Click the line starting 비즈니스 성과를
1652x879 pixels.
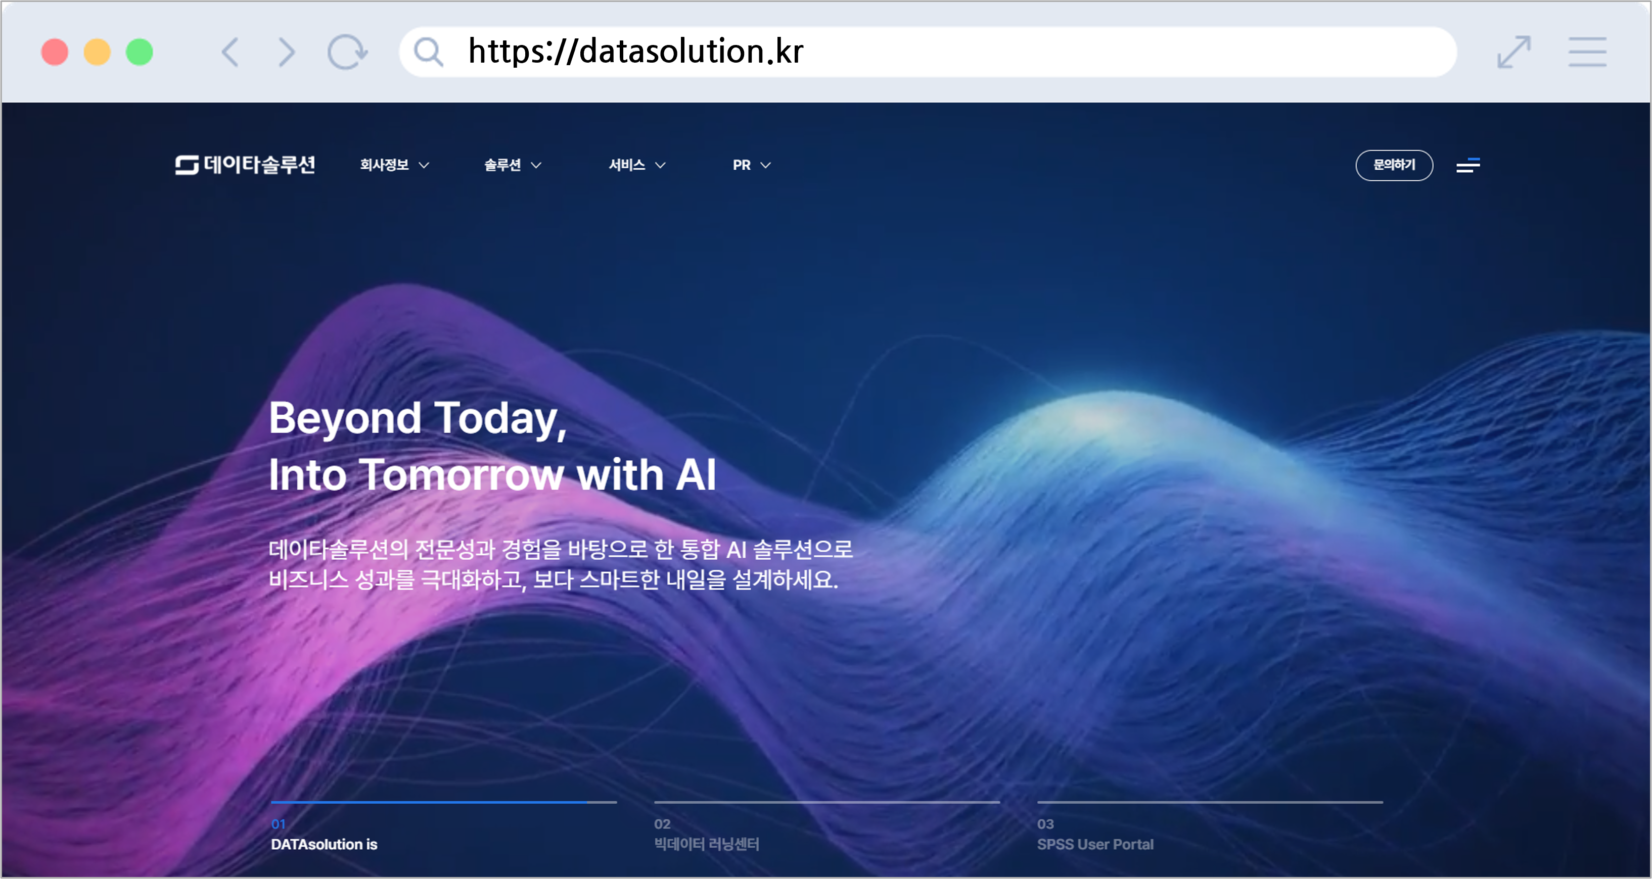[x=554, y=580]
